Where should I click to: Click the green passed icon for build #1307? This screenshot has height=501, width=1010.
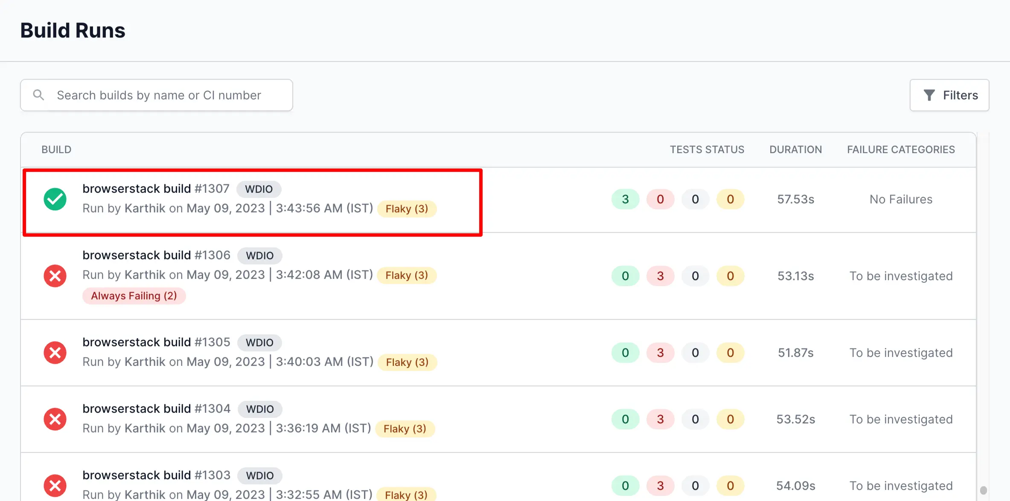click(x=55, y=199)
